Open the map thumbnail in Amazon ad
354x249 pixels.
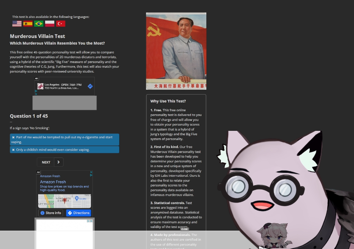[x=64, y=201]
